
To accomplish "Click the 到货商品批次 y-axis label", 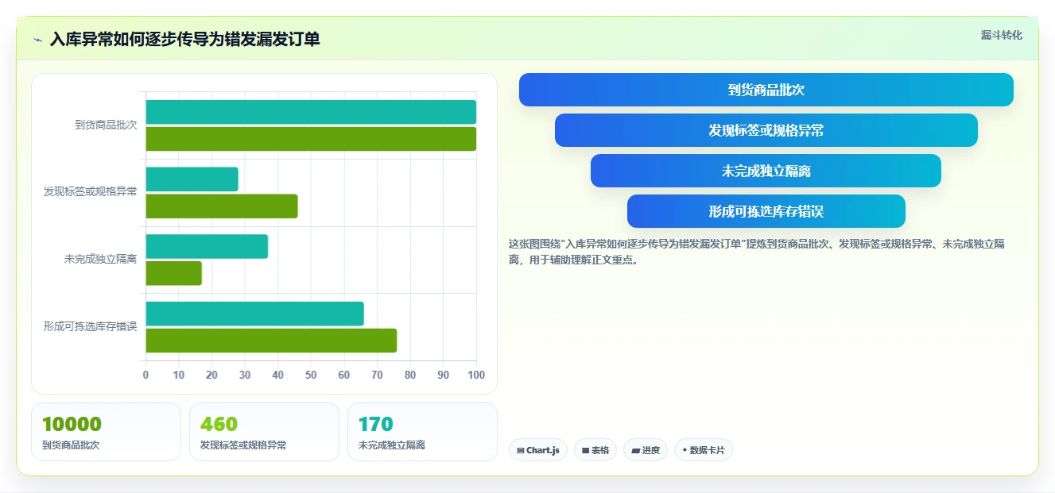I will click(x=106, y=125).
